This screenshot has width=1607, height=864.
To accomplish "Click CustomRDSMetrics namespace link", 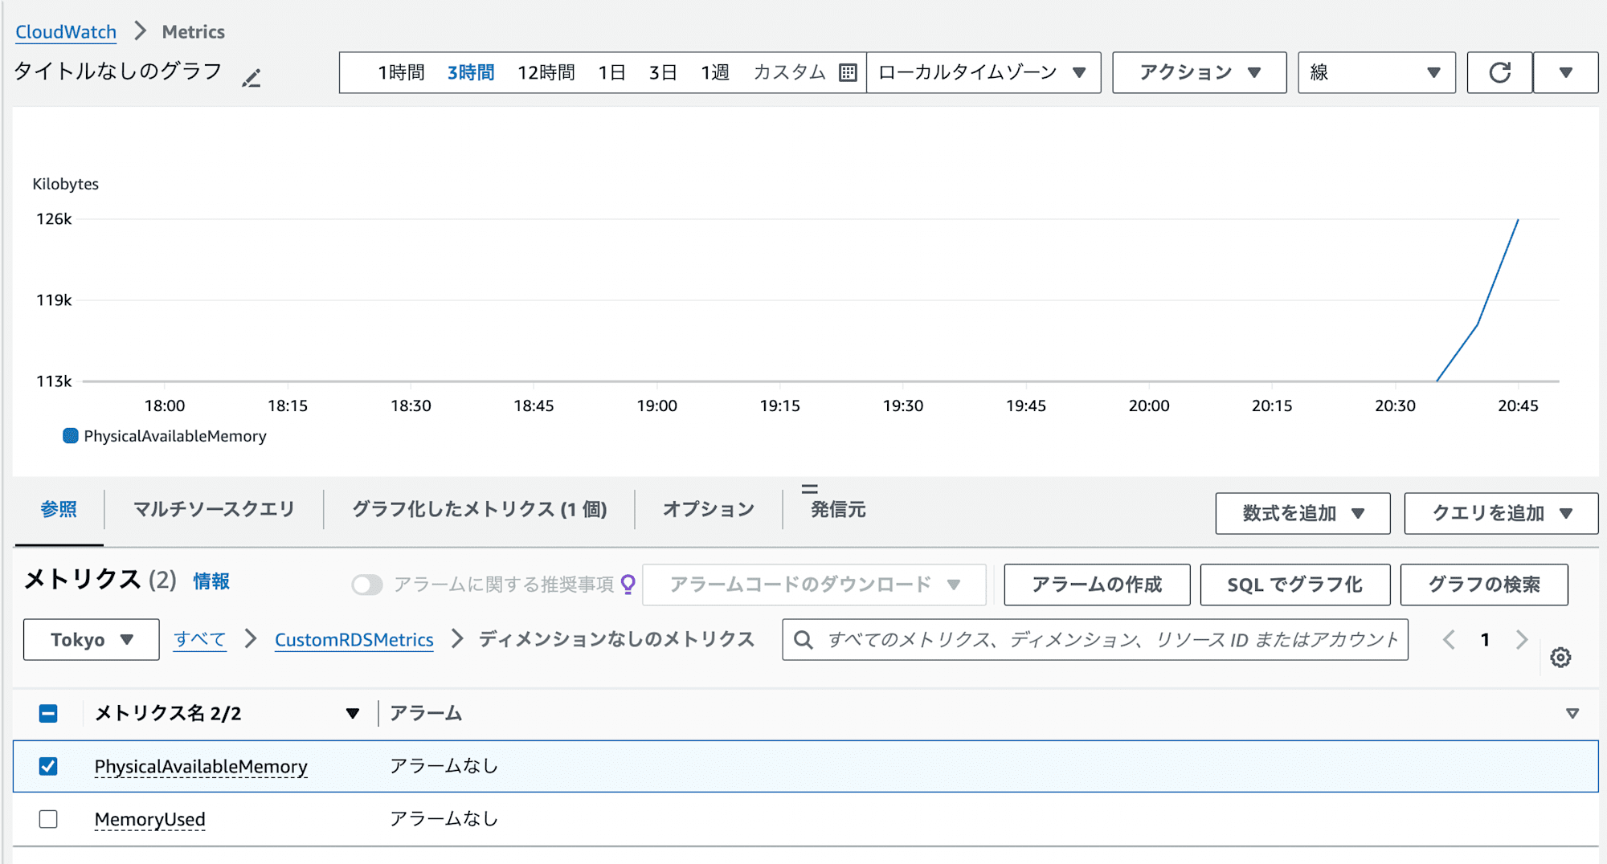I will coord(354,639).
